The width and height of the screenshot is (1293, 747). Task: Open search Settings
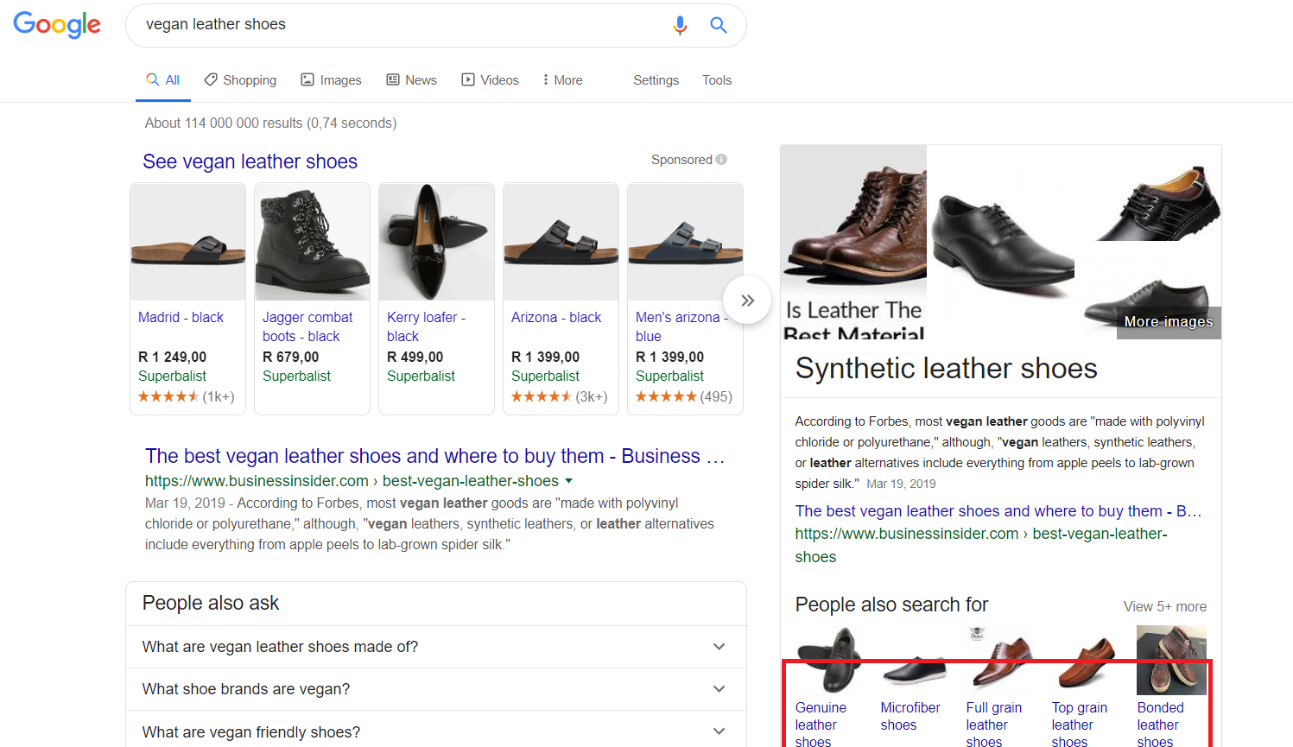pos(656,80)
